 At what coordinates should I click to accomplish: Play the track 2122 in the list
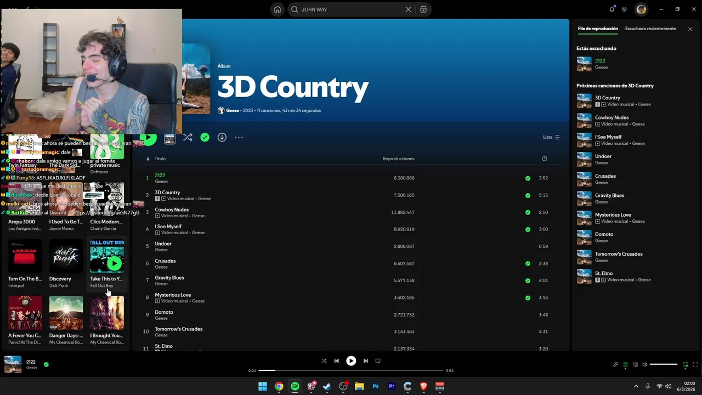click(x=160, y=175)
